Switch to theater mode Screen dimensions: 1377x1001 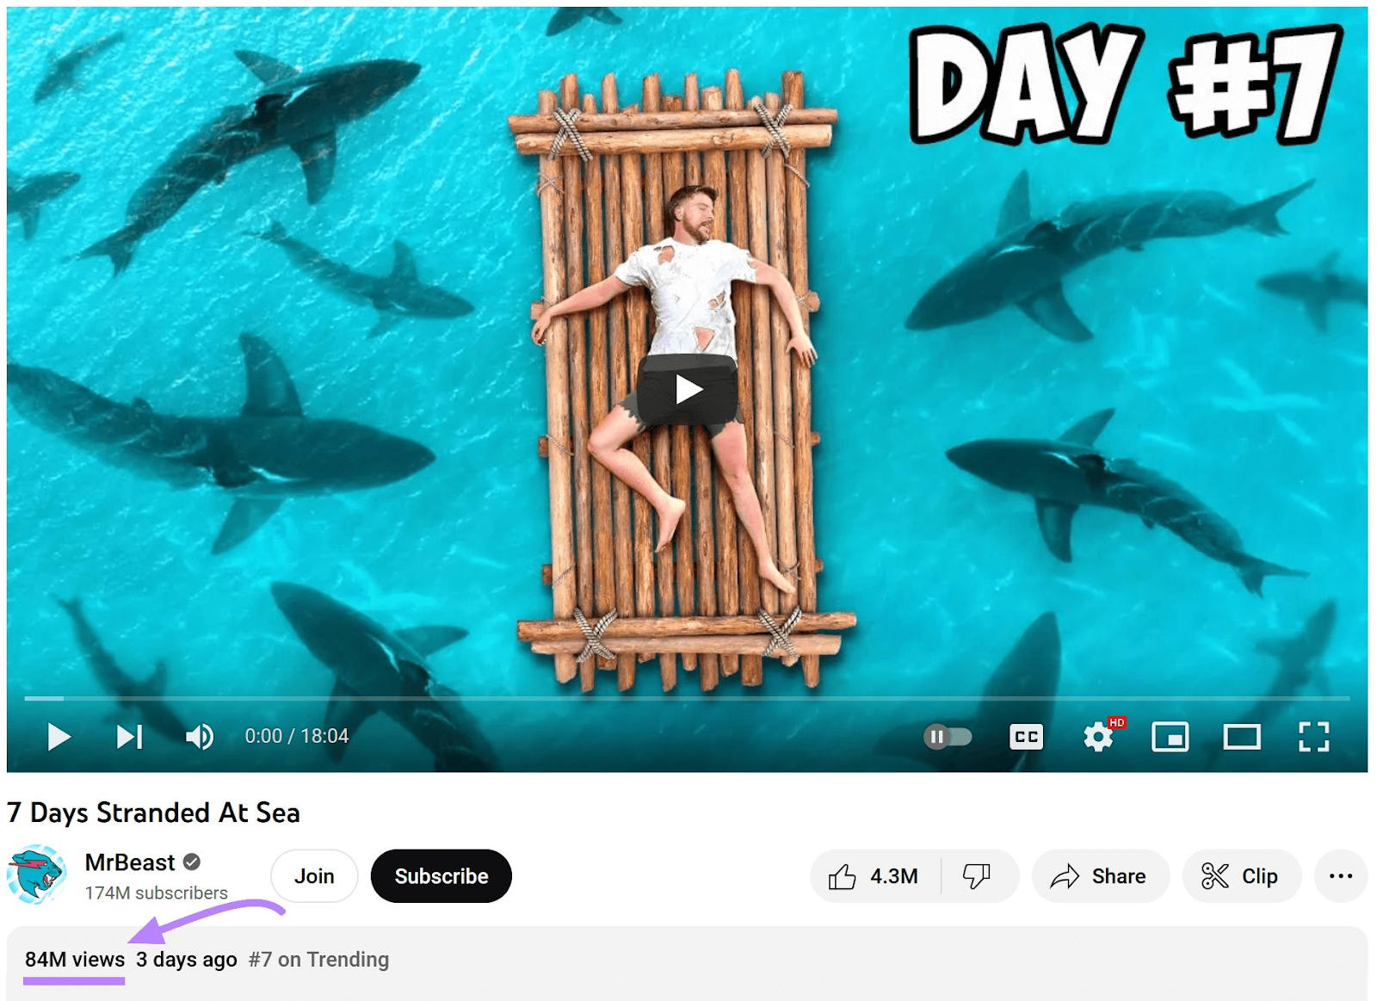(x=1241, y=736)
